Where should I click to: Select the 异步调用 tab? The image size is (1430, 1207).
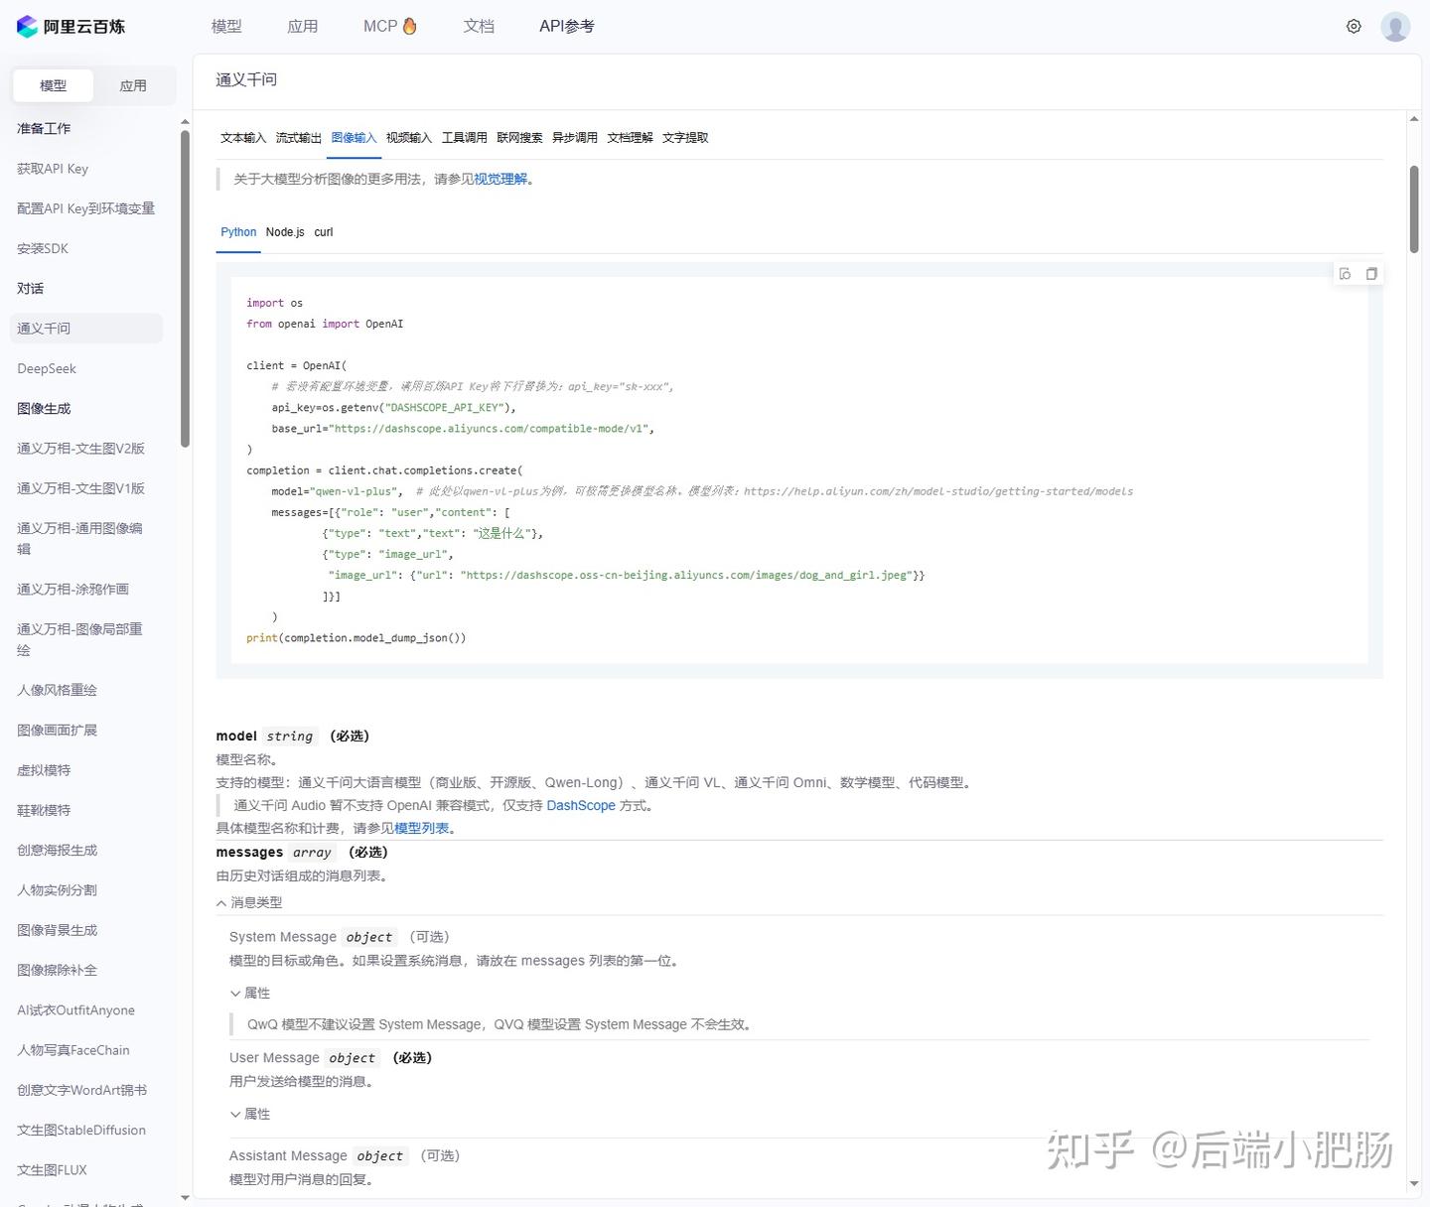click(575, 138)
